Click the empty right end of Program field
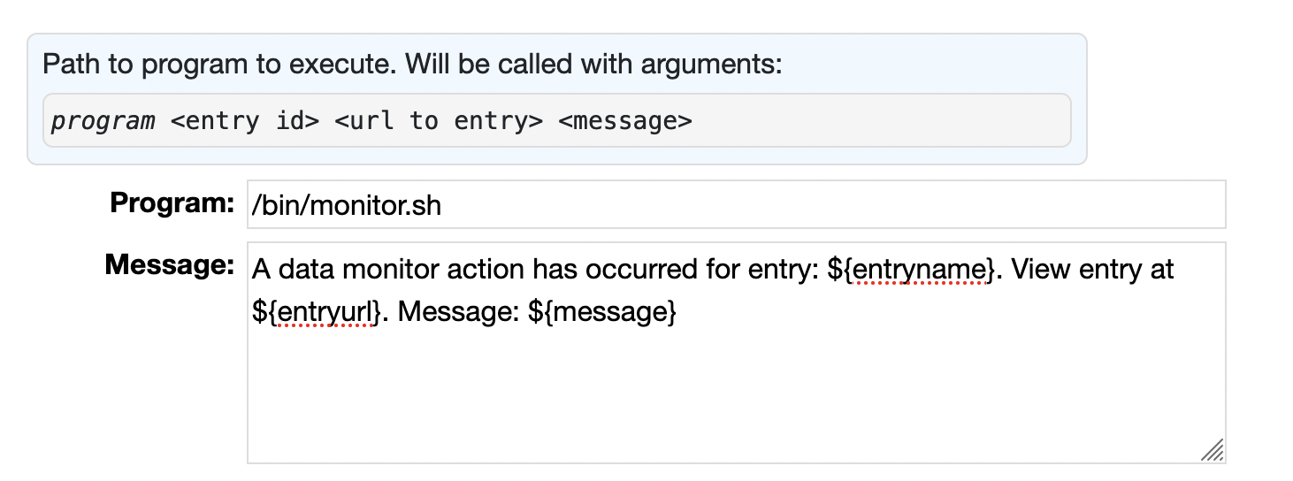 1150,205
